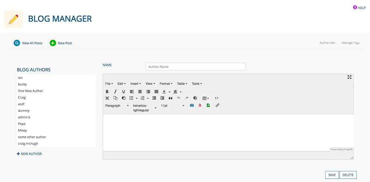Align text left

132,92
